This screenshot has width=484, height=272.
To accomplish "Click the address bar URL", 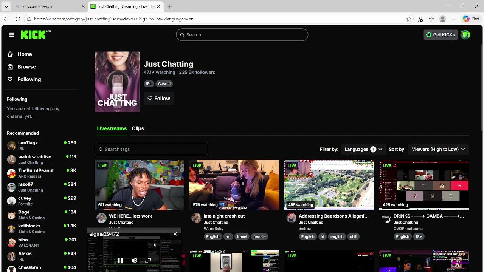I will (x=113, y=19).
